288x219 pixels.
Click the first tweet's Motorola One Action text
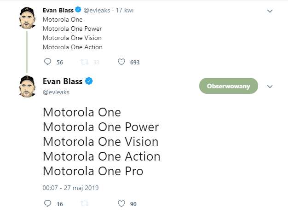72,47
